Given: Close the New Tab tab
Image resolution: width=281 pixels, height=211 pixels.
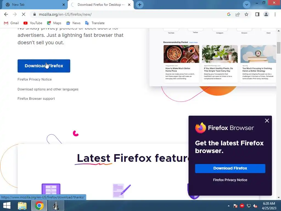Looking at the screenshot, I should point(64,5).
